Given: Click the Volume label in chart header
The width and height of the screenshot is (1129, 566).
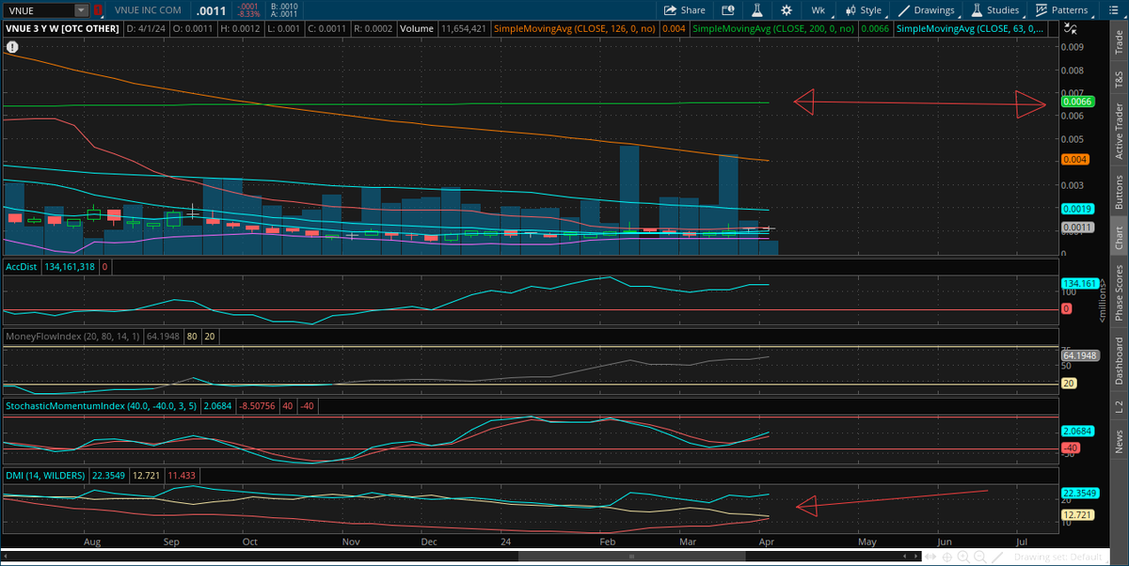Looking at the screenshot, I should [x=415, y=29].
